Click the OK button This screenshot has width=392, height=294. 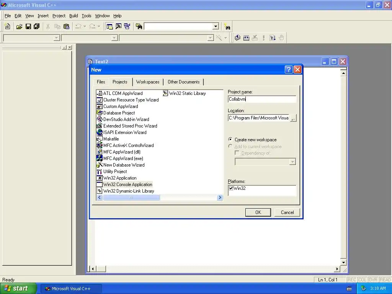[x=258, y=212]
